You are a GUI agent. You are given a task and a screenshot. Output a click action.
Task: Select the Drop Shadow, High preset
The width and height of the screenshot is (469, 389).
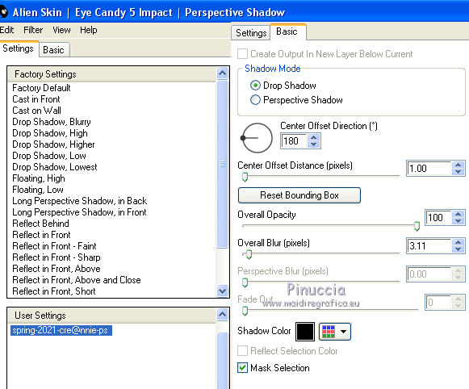tap(50, 133)
